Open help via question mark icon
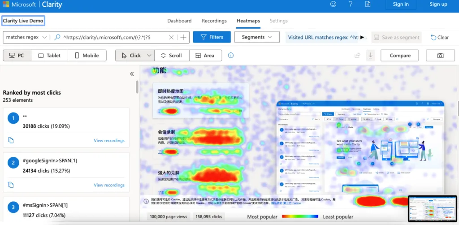This screenshot has height=225, width=459. 351,4
